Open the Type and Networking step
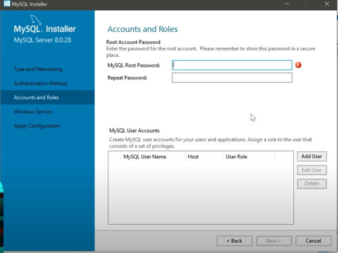 [38, 69]
